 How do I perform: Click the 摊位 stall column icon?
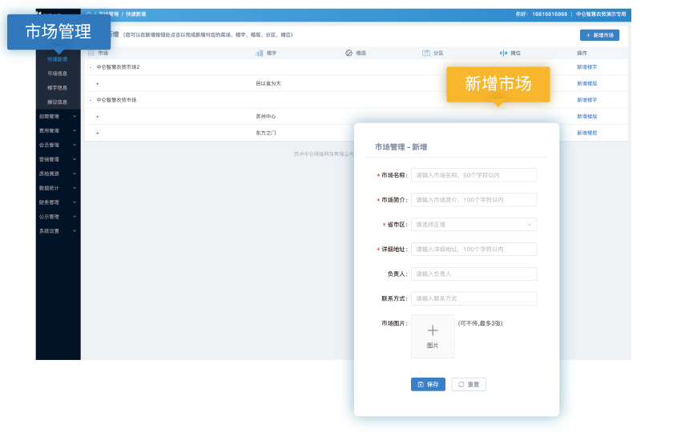(x=503, y=53)
